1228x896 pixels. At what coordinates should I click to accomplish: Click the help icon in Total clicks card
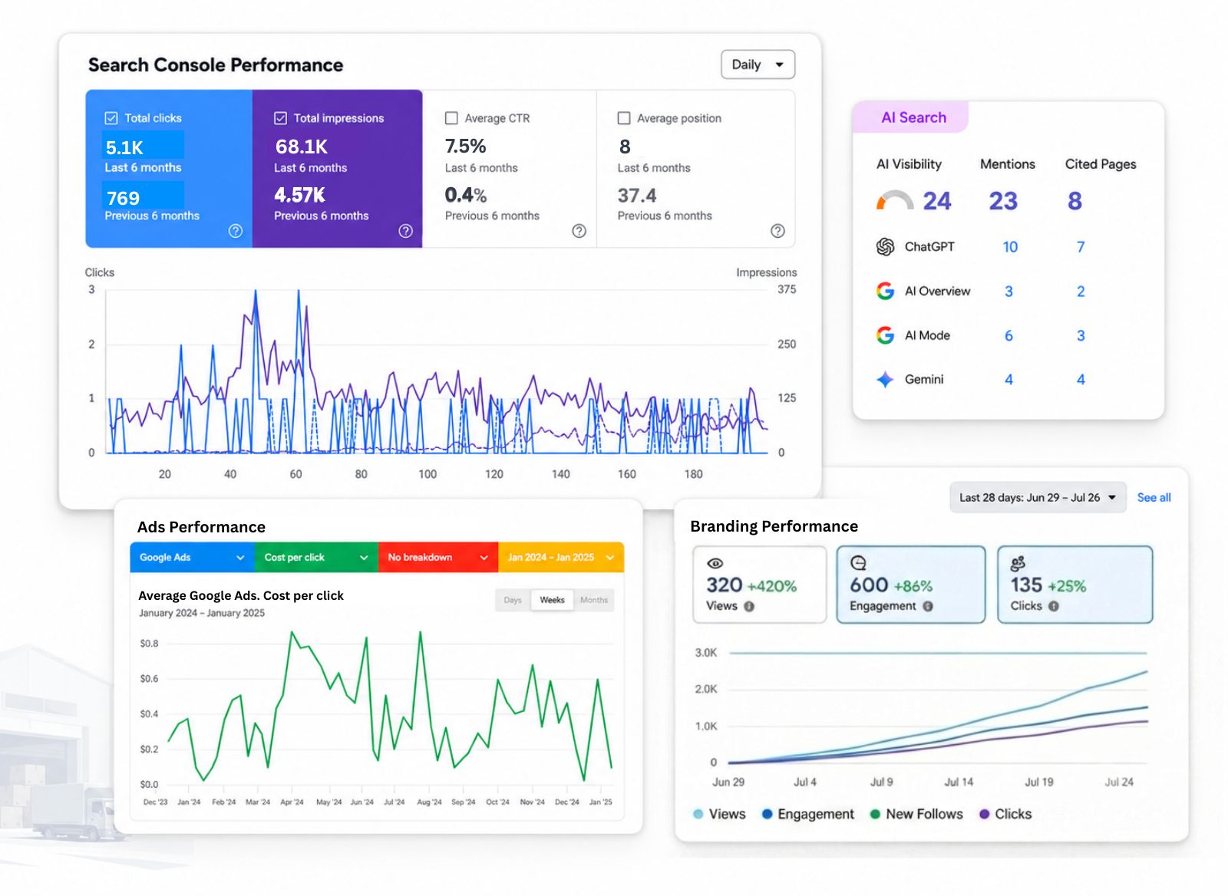click(236, 231)
